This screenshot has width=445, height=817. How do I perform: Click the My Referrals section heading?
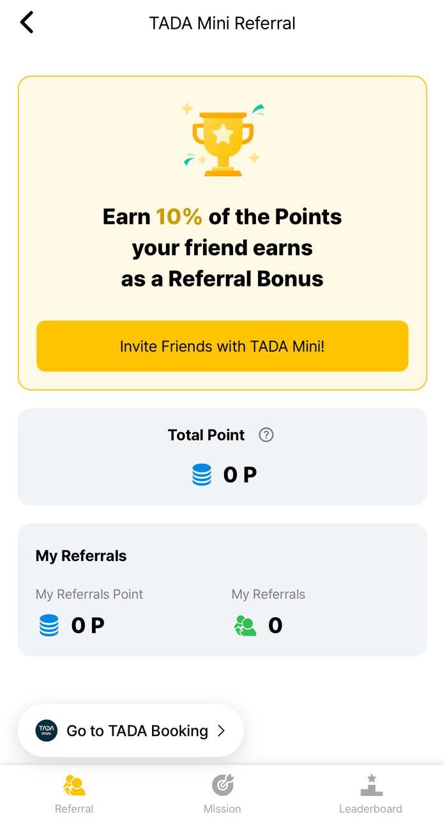pyautogui.click(x=81, y=556)
